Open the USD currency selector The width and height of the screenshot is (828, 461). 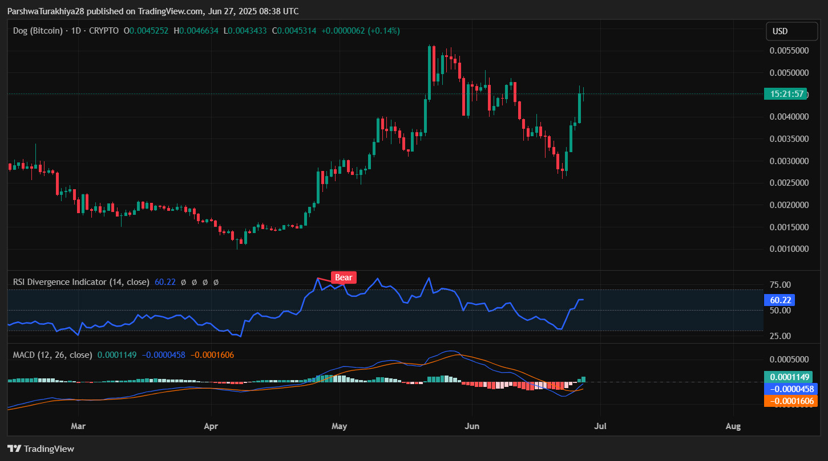[791, 31]
